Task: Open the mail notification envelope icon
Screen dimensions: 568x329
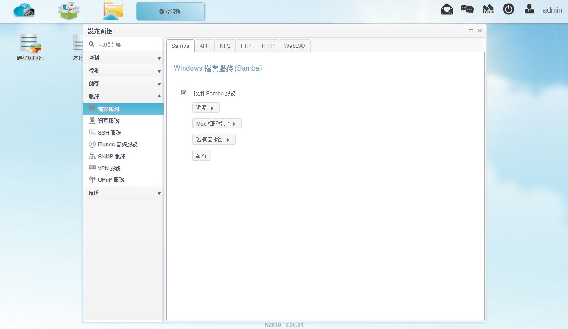Action: 447,9
